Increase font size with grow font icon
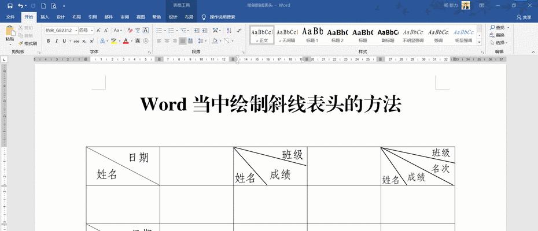 (x=98, y=31)
